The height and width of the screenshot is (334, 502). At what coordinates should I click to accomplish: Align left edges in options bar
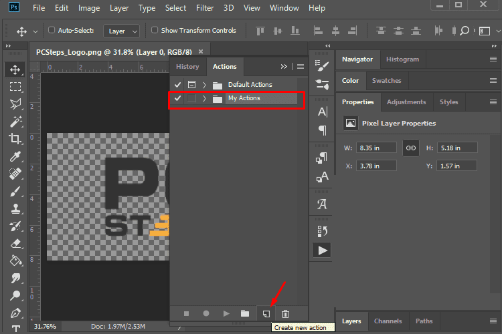point(318,31)
